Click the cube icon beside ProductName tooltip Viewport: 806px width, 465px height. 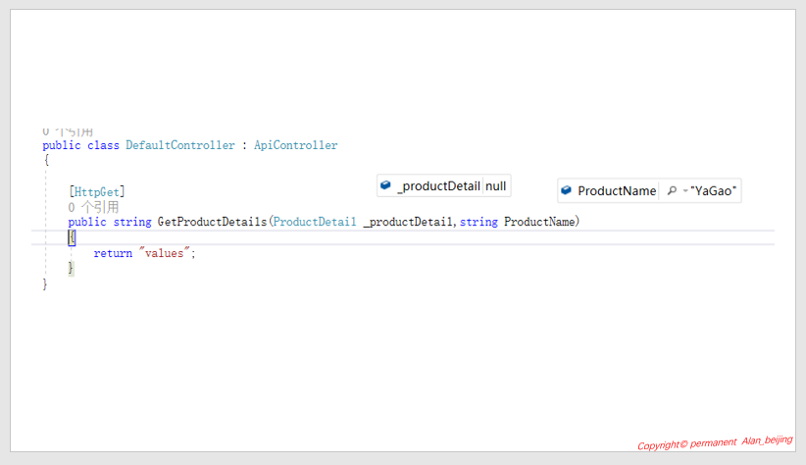(566, 190)
